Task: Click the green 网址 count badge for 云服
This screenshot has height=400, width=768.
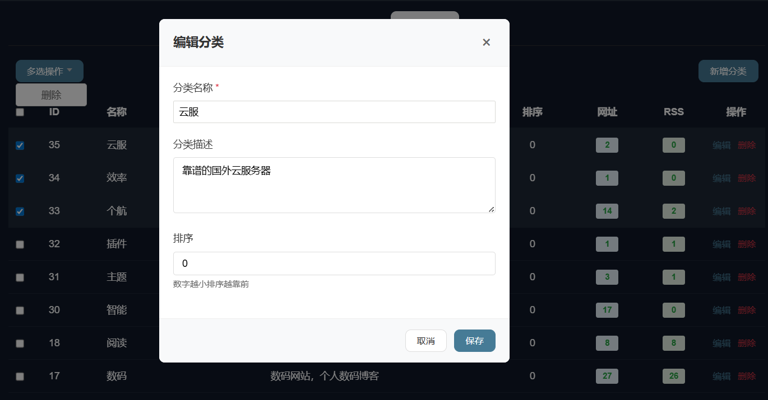Action: [607, 145]
